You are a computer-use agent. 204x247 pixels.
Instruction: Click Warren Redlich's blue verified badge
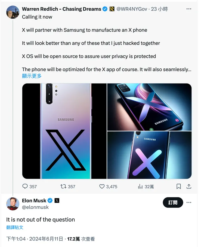point(105,9)
